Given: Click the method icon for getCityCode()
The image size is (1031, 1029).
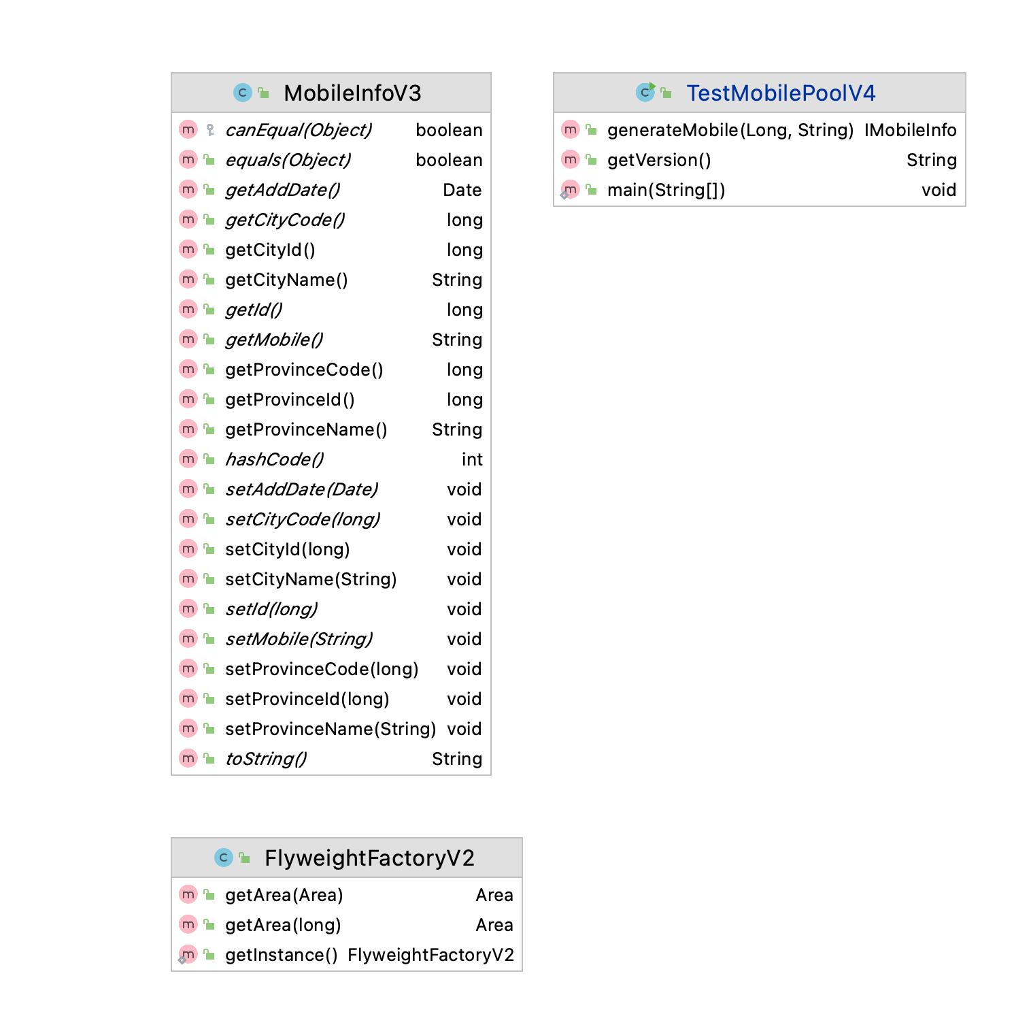Looking at the screenshot, I should (188, 219).
